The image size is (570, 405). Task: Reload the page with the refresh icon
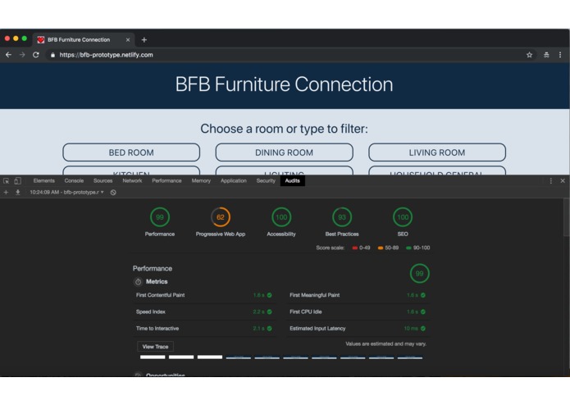(x=35, y=55)
